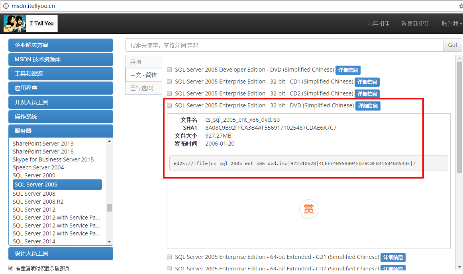Screen dimensions: 463x274
Task: Expand the 联系我 dropdown menu
Action: coord(451,23)
